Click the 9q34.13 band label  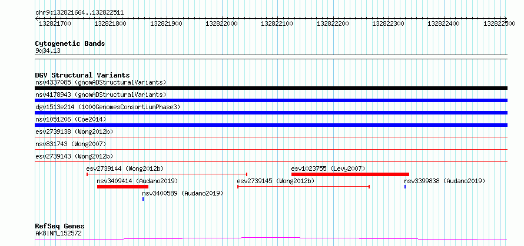48,51
